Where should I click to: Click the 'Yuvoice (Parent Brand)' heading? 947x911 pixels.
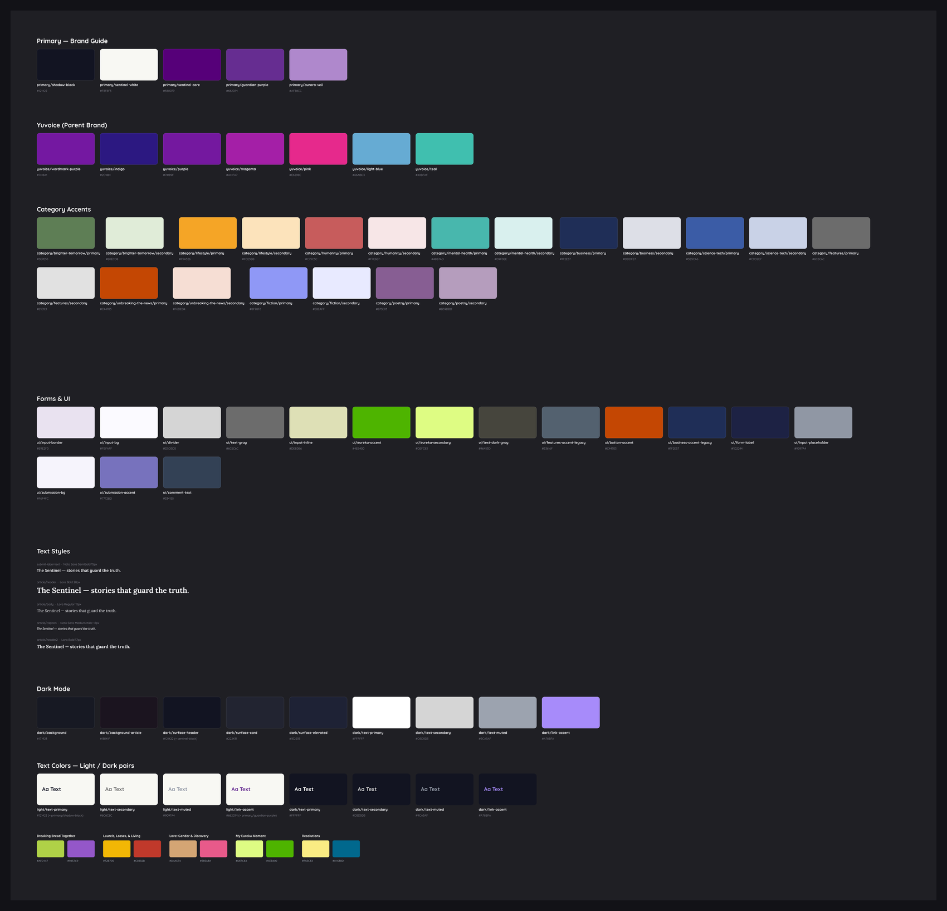pyautogui.click(x=72, y=125)
